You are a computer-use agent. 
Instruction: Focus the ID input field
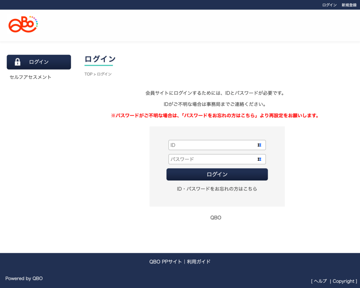(213, 145)
